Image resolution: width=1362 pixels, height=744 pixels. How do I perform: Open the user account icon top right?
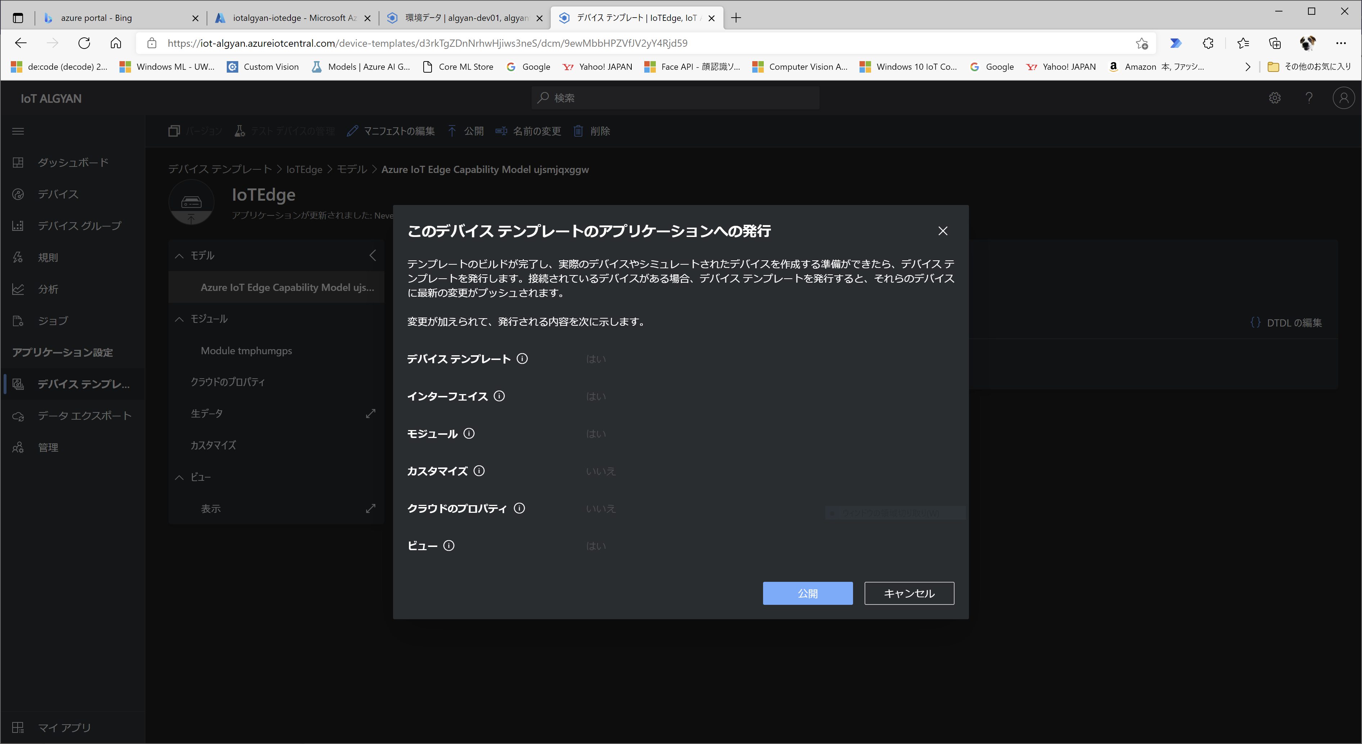pos(1344,98)
